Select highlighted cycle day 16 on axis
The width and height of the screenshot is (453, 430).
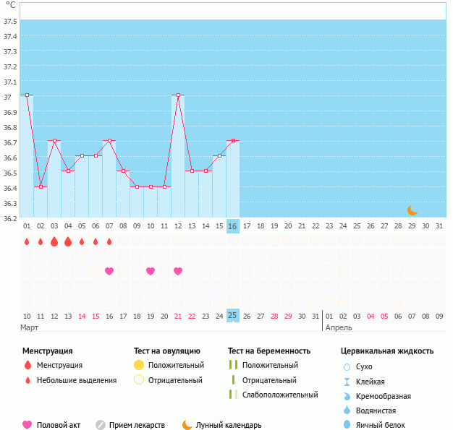coord(232,226)
